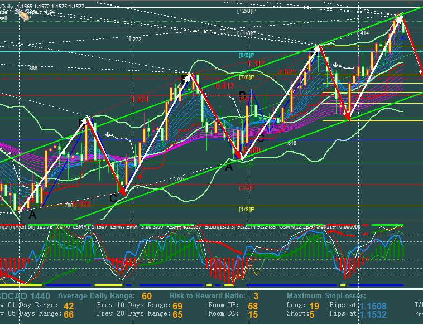
Task: Click the .886 ratio label
Action: 32,68
